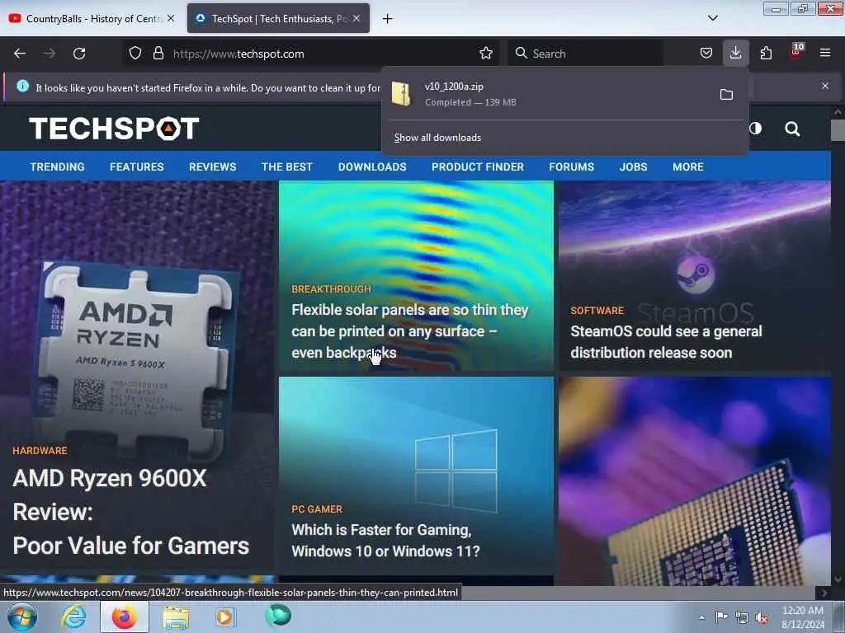Click the TechSpot logo
Image resolution: width=845 pixels, height=633 pixels.
(x=114, y=129)
